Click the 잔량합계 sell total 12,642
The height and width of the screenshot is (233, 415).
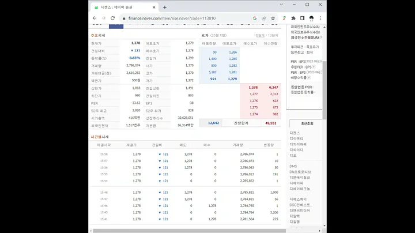click(213, 123)
